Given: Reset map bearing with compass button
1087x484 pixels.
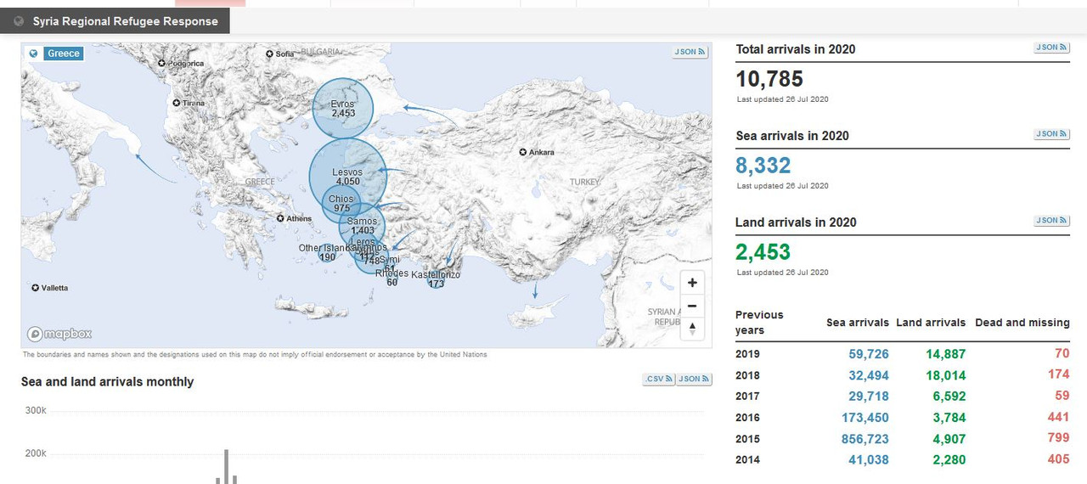Looking at the screenshot, I should [x=692, y=329].
